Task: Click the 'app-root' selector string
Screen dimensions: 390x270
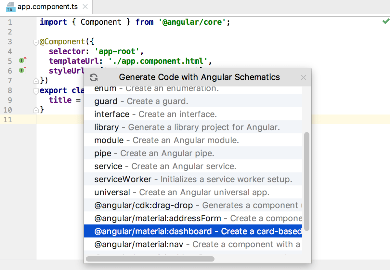Action: 117,51
